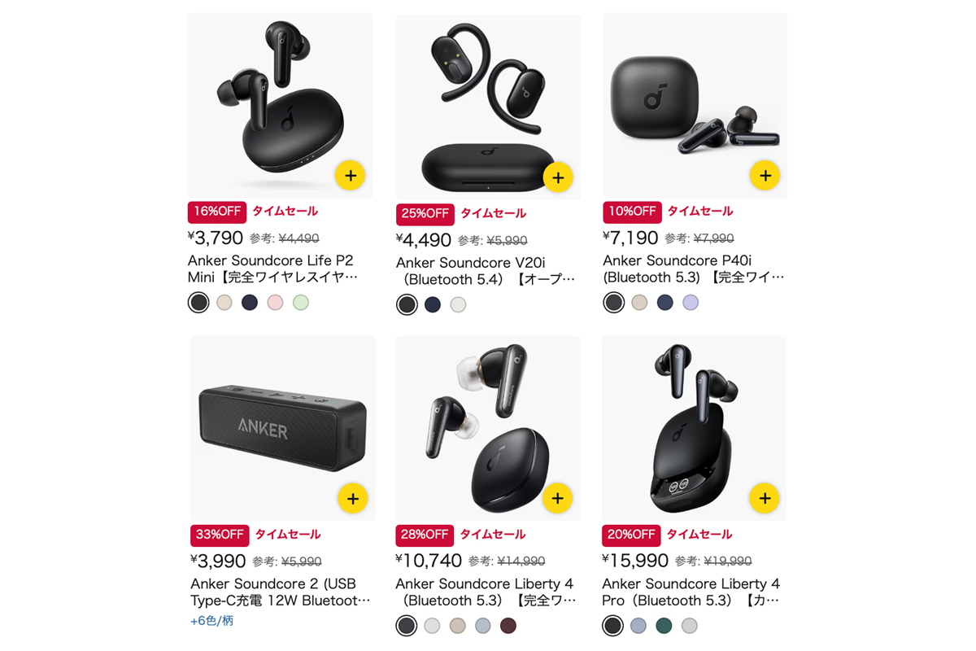Select pink color for Life P2 Mini

tap(275, 303)
